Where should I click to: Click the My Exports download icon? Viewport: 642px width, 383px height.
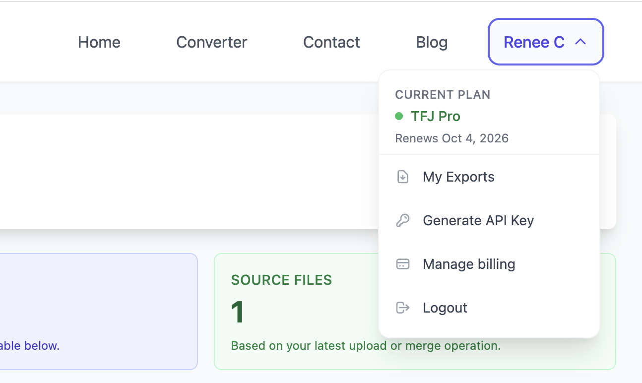[403, 177]
